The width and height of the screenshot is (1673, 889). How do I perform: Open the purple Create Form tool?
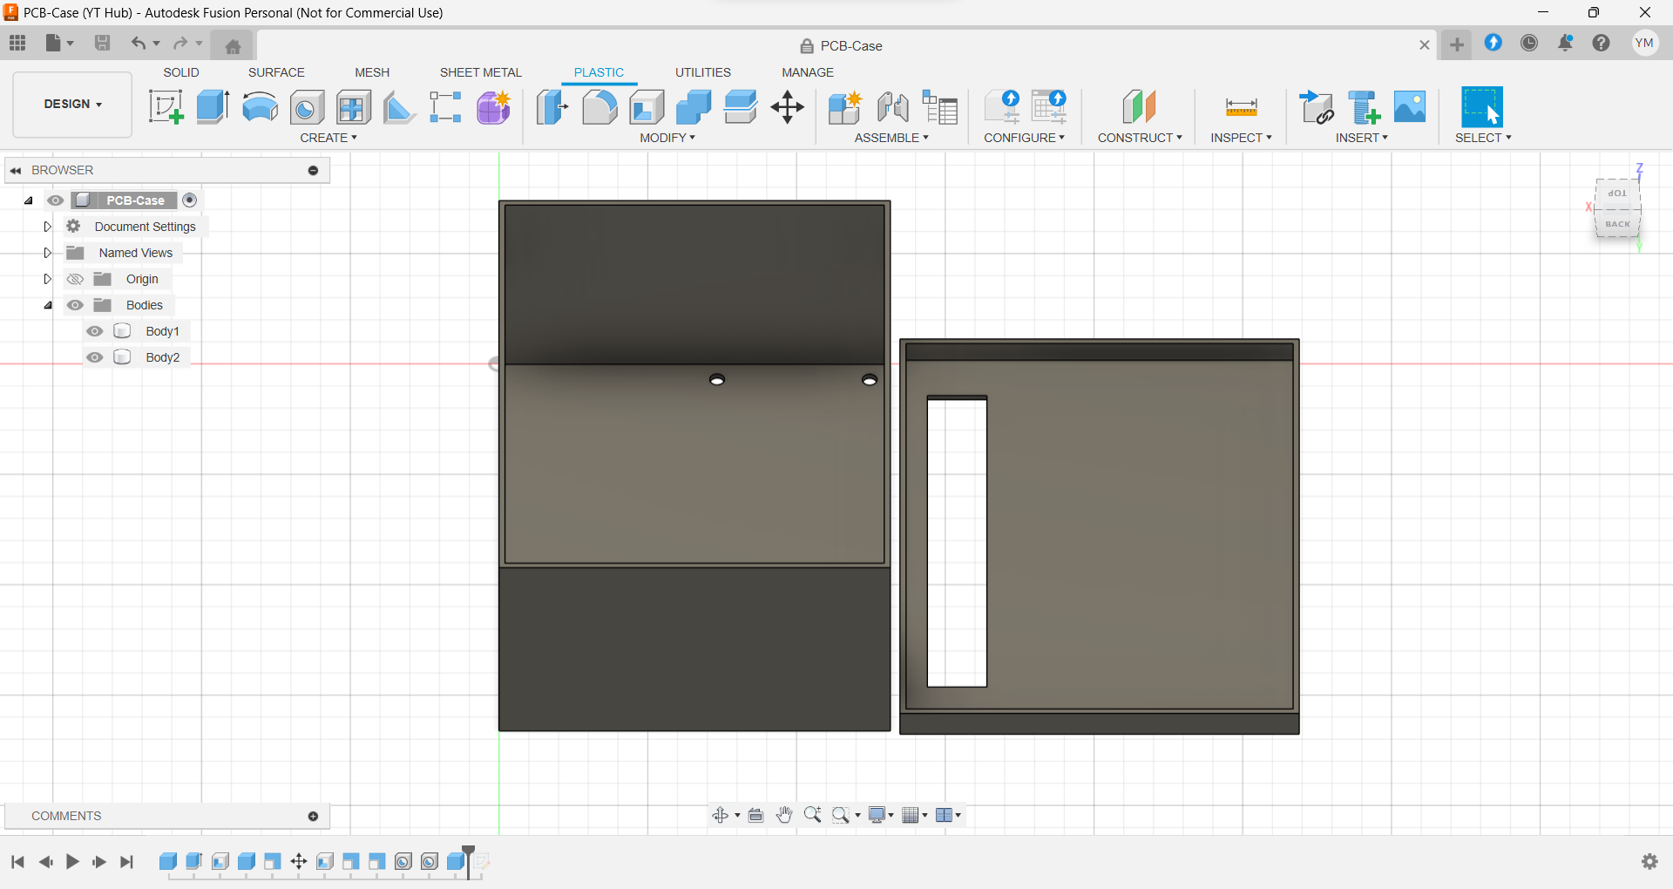[x=494, y=107]
